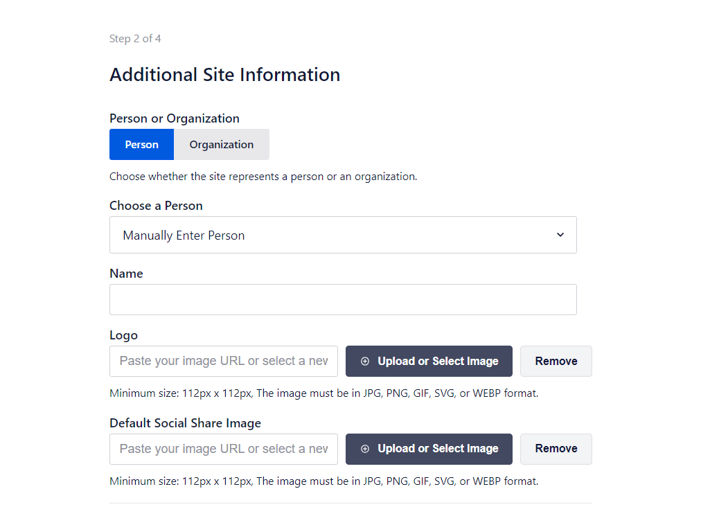
Task: Remove the Default Social Share Image
Action: tap(556, 449)
